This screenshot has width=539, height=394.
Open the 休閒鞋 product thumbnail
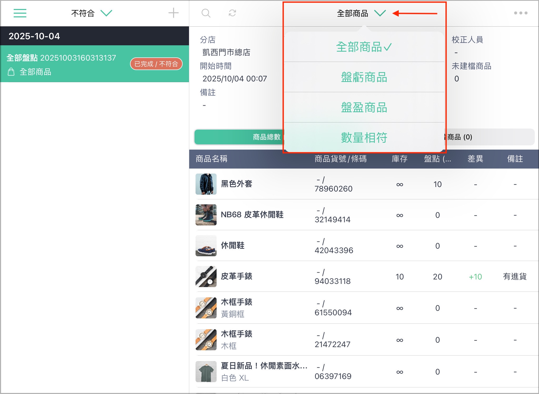206,246
